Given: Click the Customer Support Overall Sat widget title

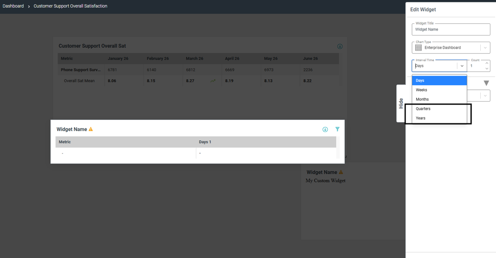Looking at the screenshot, I should pos(93,46).
